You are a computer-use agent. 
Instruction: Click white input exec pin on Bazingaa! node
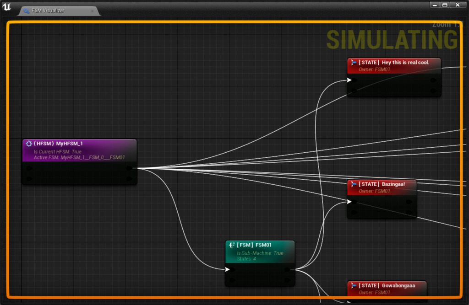[349, 202]
